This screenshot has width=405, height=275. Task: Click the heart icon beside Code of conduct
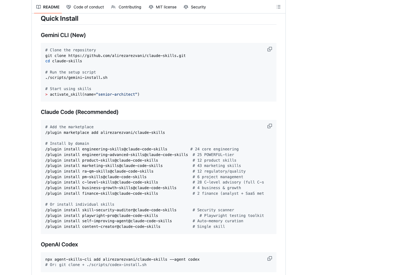pos(69,7)
